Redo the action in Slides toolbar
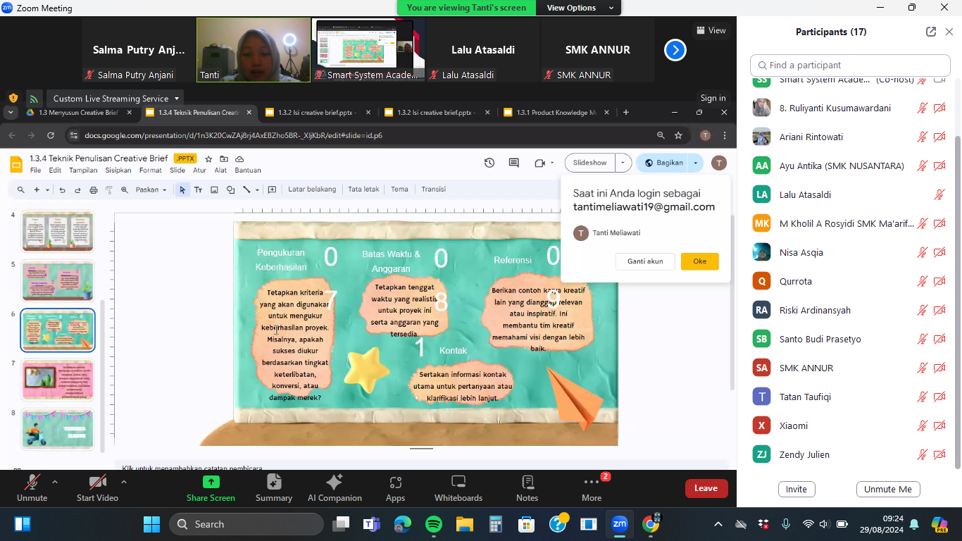Image resolution: width=962 pixels, height=541 pixels. [x=77, y=189]
